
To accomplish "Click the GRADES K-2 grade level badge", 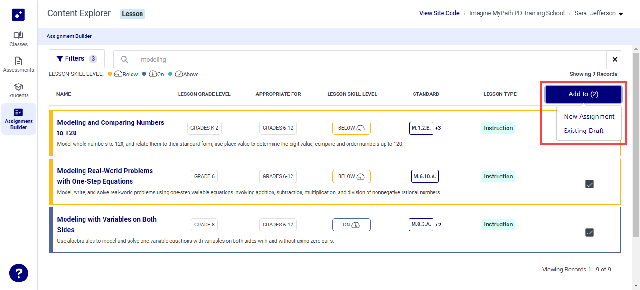I will point(204,128).
